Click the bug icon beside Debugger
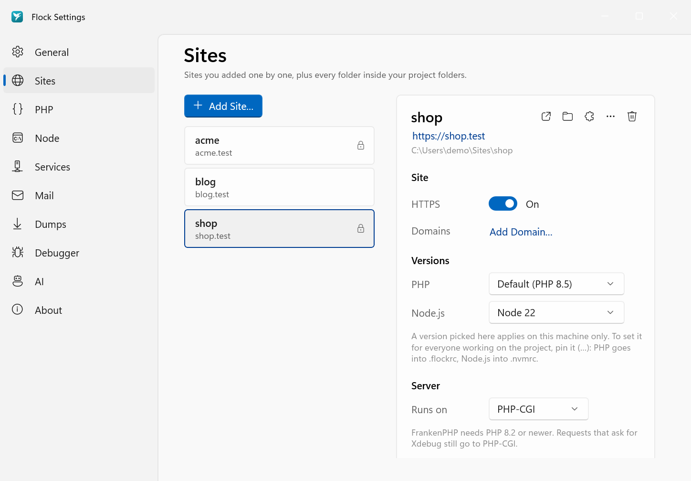Image resolution: width=691 pixels, height=481 pixels. point(18,253)
